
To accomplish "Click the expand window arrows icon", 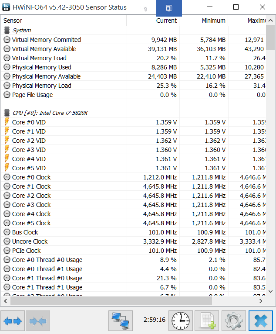I will 13,321.
